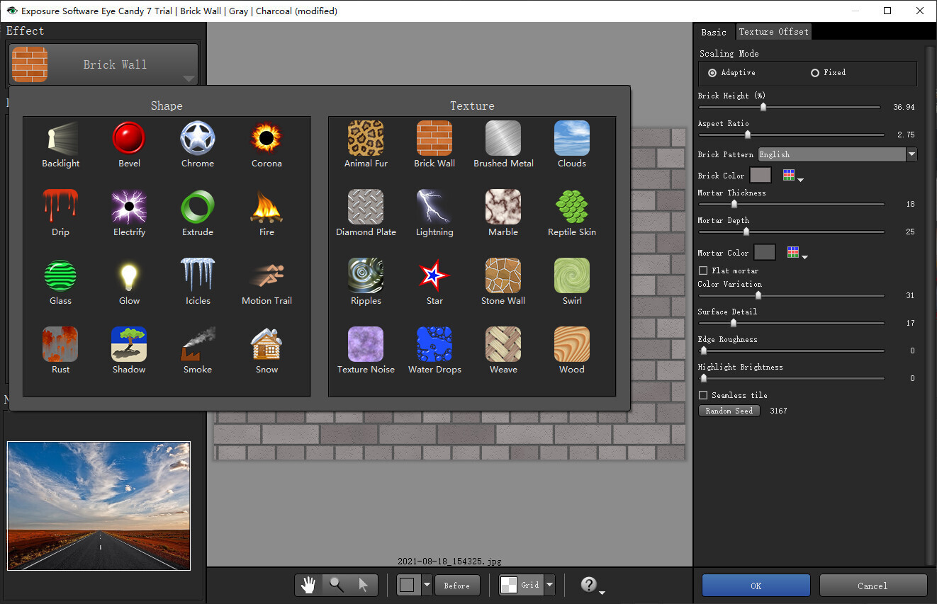Click the Random Seed button

(729, 411)
